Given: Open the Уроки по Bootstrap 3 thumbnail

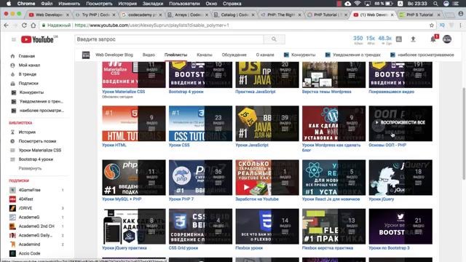Looking at the screenshot, I should pos(400,226).
